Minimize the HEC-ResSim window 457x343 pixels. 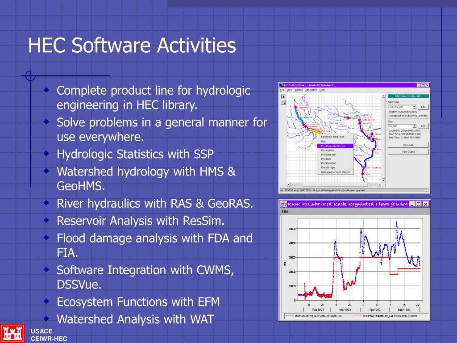pyautogui.click(x=419, y=85)
